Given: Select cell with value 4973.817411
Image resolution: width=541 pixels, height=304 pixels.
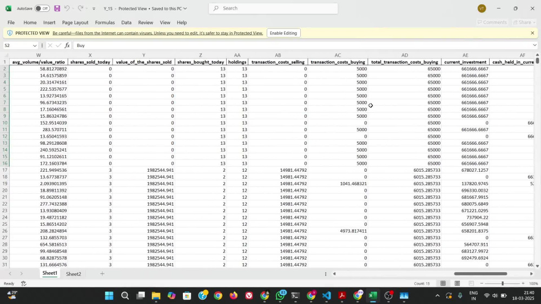Looking at the screenshot, I should [338, 231].
